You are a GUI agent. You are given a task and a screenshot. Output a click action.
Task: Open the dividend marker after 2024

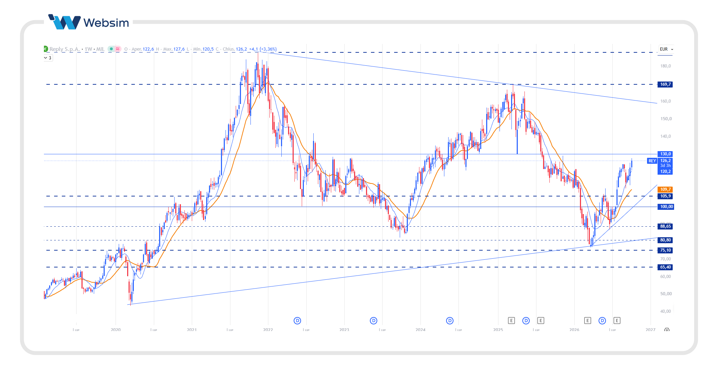[x=450, y=321]
